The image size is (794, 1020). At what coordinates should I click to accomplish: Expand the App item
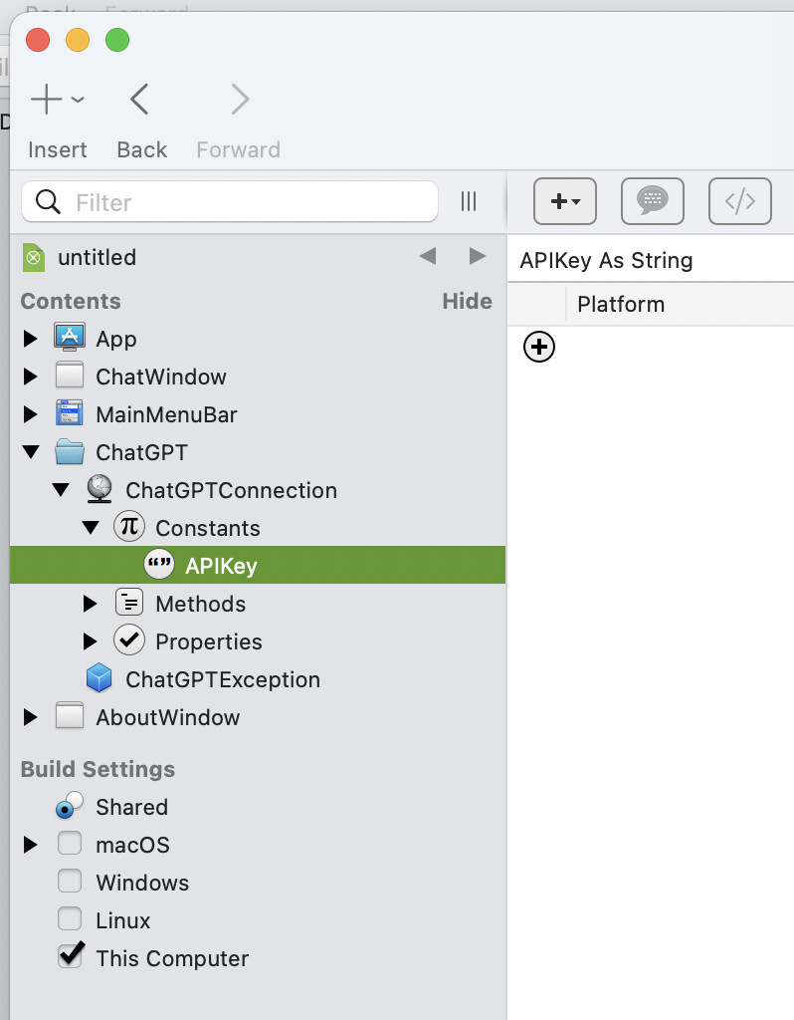click(30, 339)
